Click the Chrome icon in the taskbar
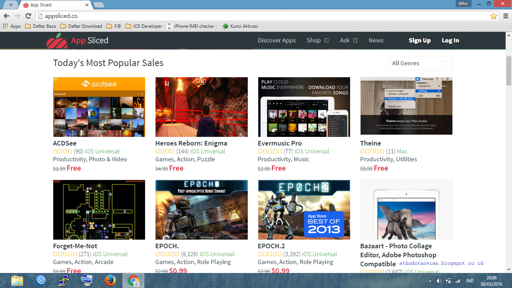The image size is (512, 288). 133,280
